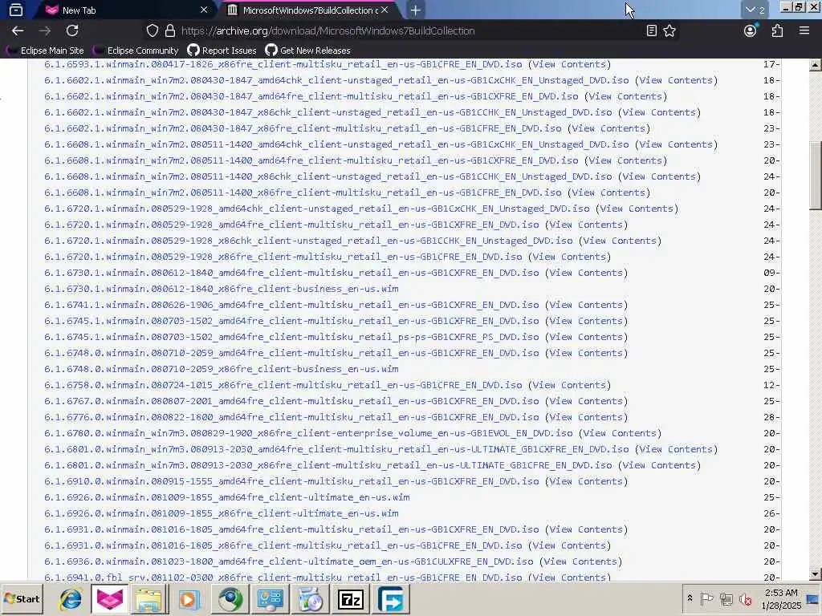The height and width of the screenshot is (616, 822).
Task: Open the Firefox account icon
Action: click(x=751, y=31)
